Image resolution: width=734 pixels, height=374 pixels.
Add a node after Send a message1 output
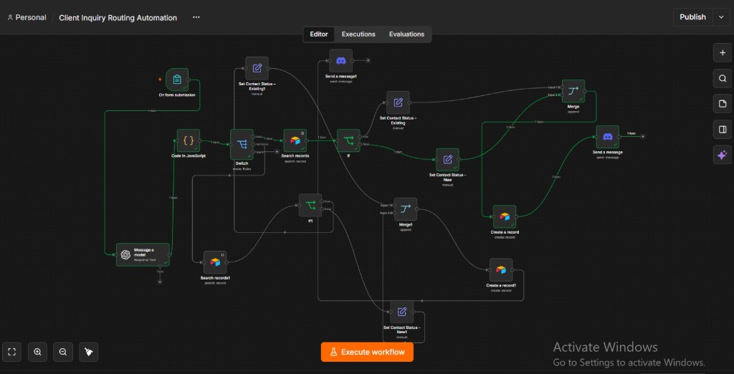[368, 60]
